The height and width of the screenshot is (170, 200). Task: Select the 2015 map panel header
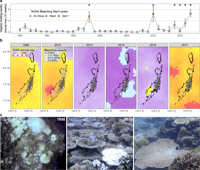[x=121, y=45]
